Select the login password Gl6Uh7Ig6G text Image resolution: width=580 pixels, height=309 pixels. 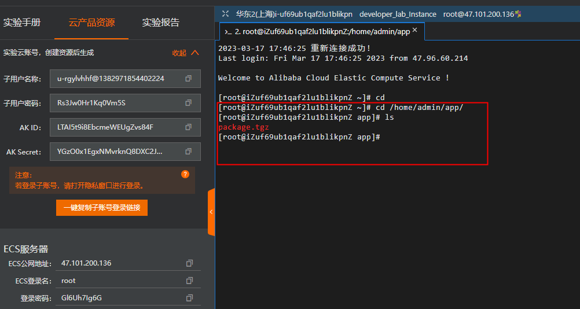pyautogui.click(x=80, y=298)
